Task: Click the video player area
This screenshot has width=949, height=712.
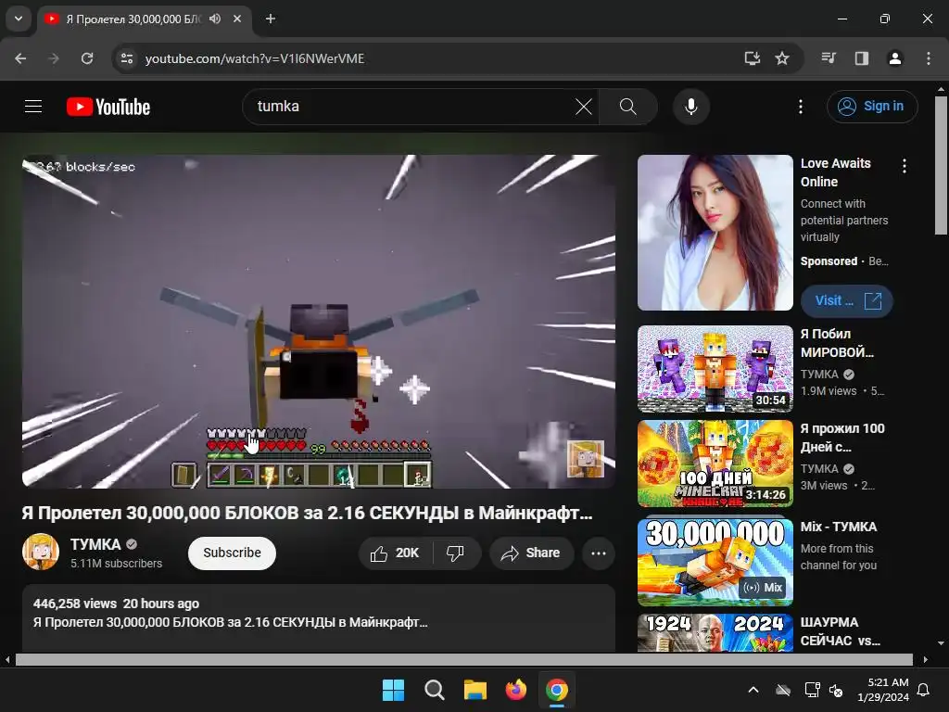Action: point(319,322)
